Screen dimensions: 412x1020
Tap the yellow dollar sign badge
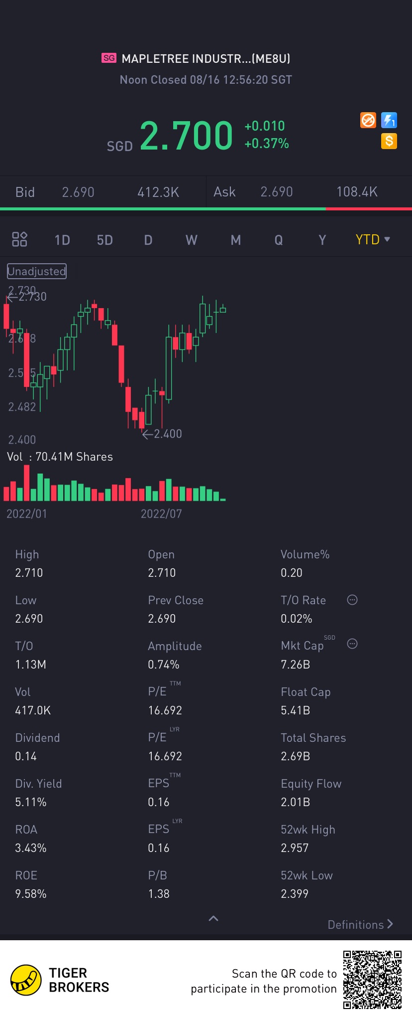click(389, 141)
